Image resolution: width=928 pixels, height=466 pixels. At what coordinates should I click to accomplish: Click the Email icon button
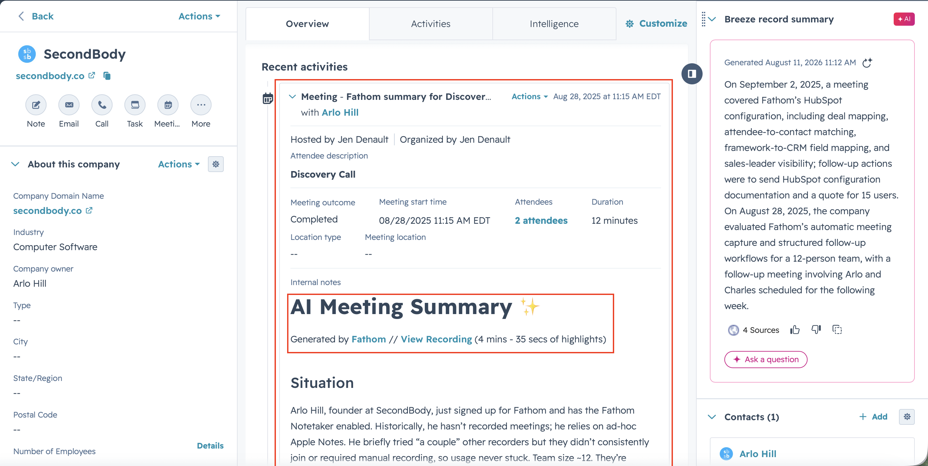tap(69, 105)
